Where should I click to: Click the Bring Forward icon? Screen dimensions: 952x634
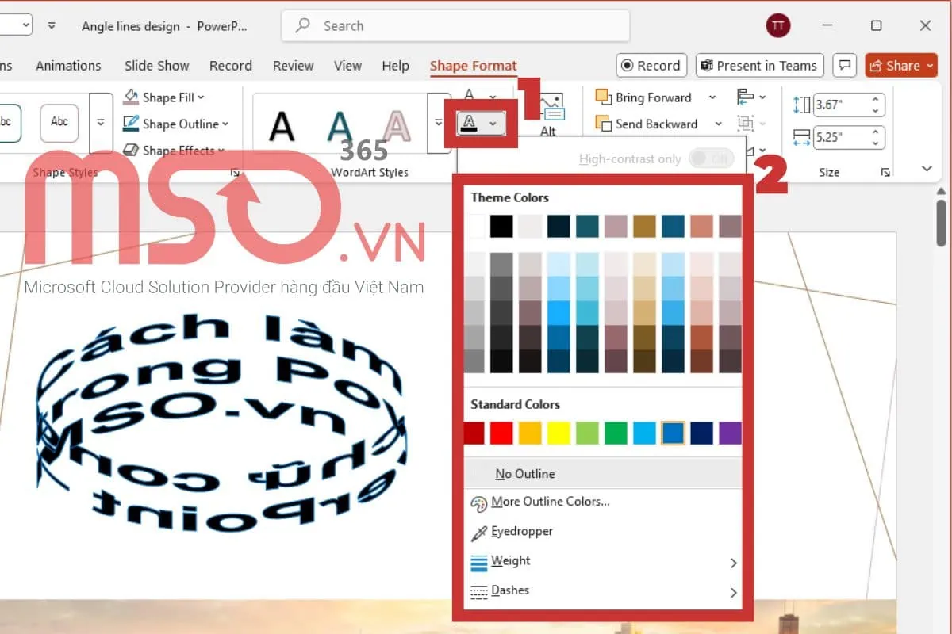[x=603, y=97]
